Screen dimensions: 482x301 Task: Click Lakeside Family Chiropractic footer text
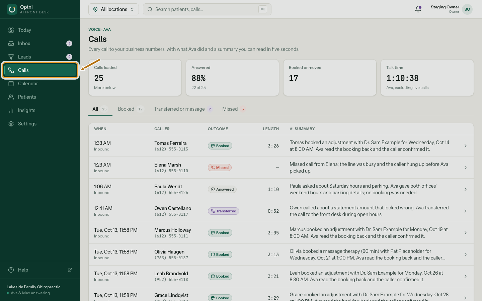33,287
